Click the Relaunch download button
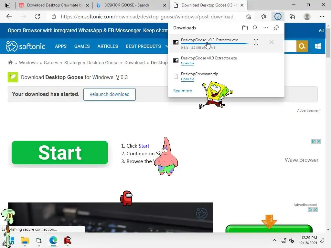 [x=109, y=94]
